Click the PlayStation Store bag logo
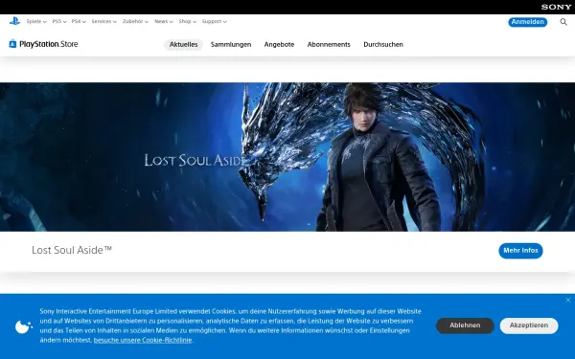The width and height of the screenshot is (575, 359). (12, 44)
